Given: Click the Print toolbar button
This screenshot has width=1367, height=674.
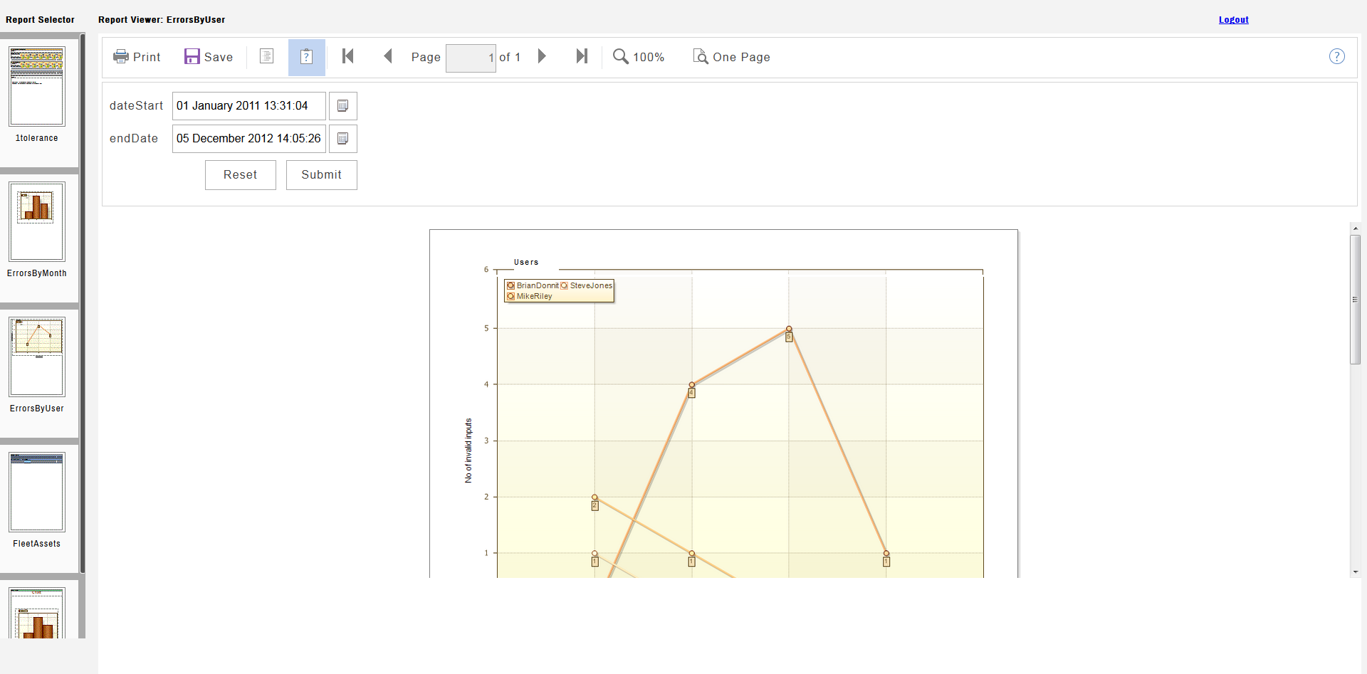Looking at the screenshot, I should [x=137, y=57].
